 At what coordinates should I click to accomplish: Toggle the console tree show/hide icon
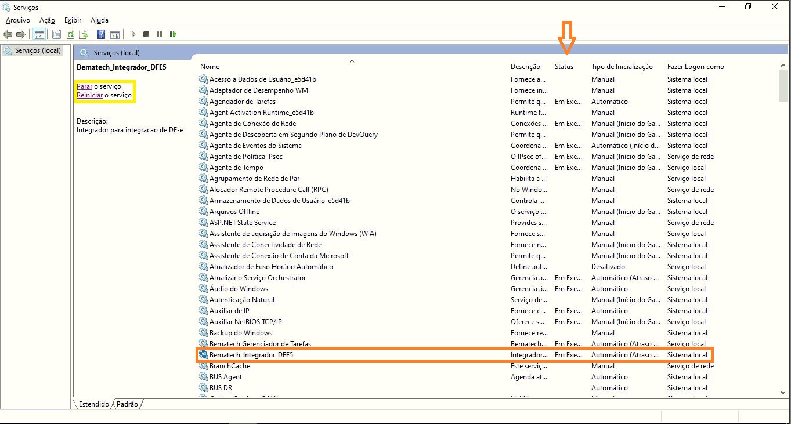pos(39,35)
